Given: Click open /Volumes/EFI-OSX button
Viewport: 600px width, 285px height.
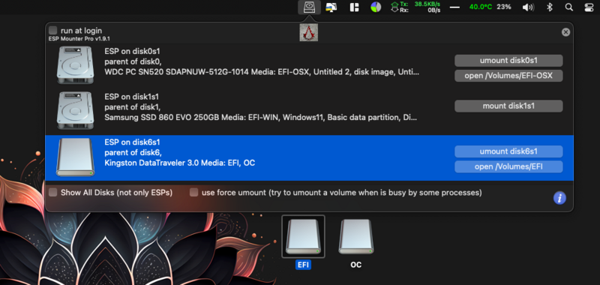Looking at the screenshot, I should coord(508,76).
